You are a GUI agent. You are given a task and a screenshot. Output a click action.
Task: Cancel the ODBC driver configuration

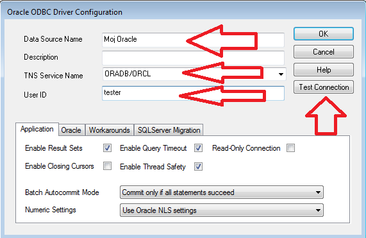(324, 51)
